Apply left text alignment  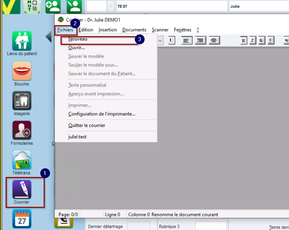click(187, 40)
